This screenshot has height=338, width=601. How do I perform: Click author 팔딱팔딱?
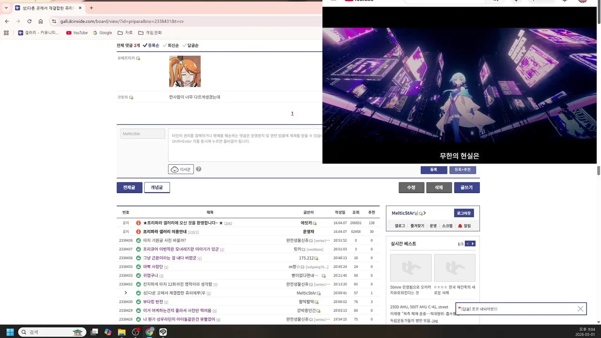[307, 302]
